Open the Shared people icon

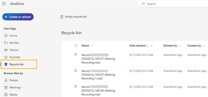[x=6, y=50]
